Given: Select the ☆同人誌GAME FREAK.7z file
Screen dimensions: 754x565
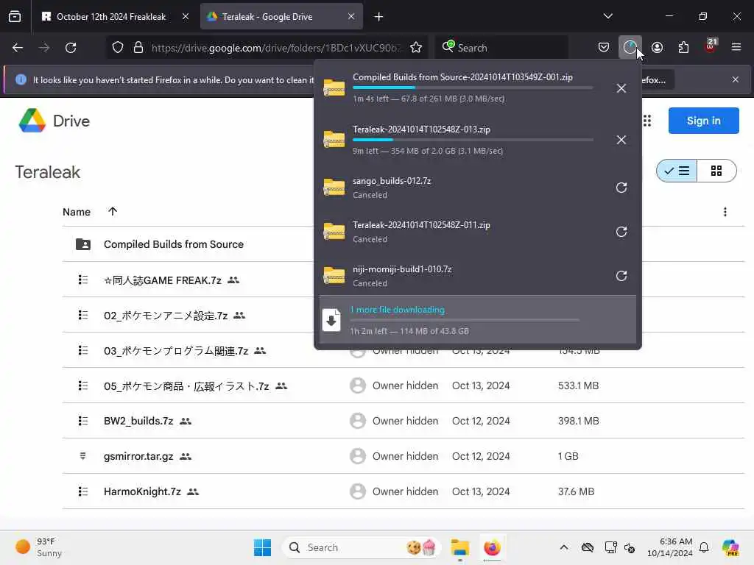Looking at the screenshot, I should point(163,280).
